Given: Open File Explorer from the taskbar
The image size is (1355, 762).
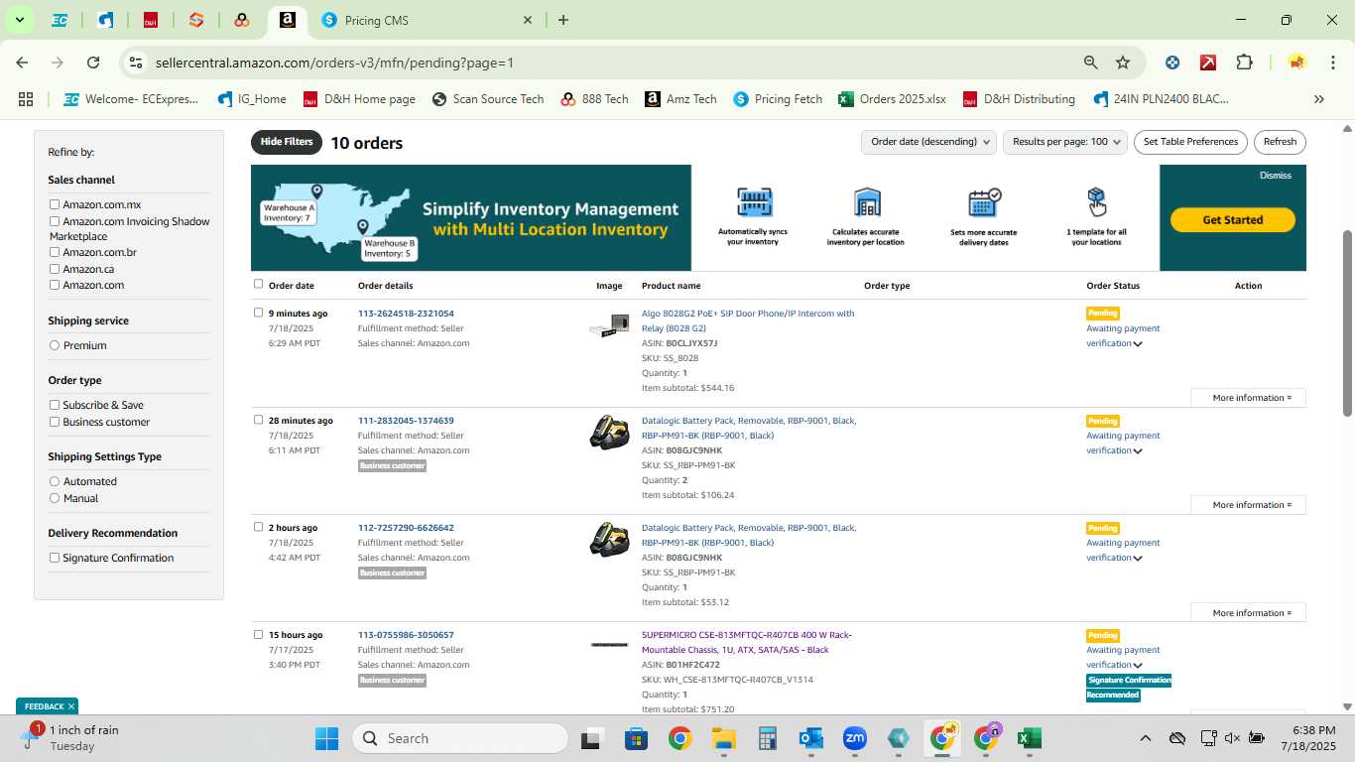Looking at the screenshot, I should pyautogui.click(x=723, y=738).
